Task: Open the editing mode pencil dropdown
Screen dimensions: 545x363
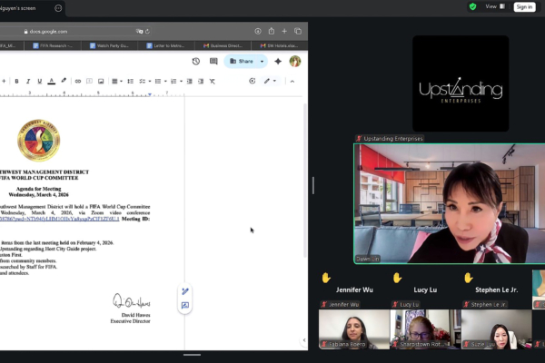Action: coord(271,81)
